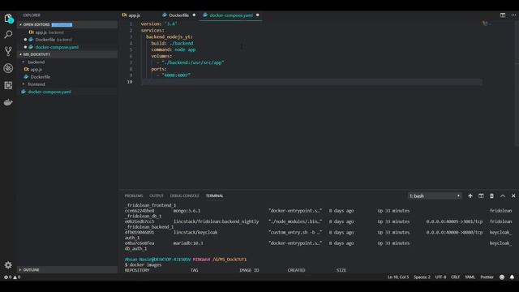
Task: Click the 'services:' line in editor
Action: click(x=152, y=31)
